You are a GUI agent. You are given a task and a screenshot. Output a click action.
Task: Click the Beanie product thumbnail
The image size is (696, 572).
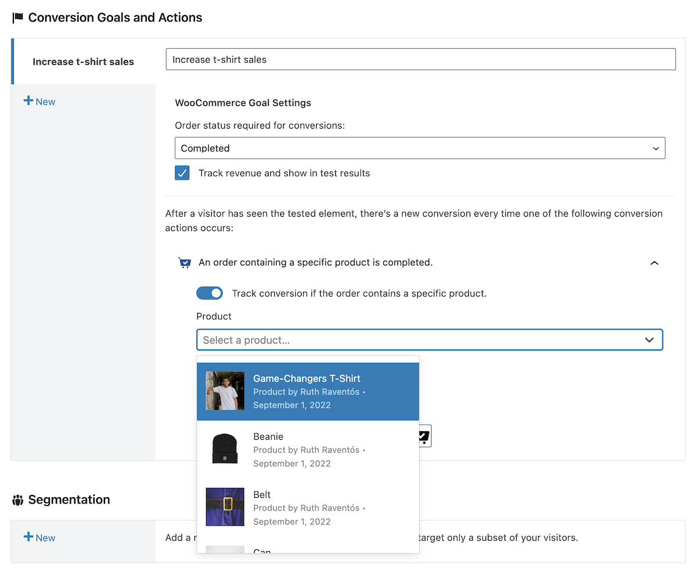[x=224, y=449]
